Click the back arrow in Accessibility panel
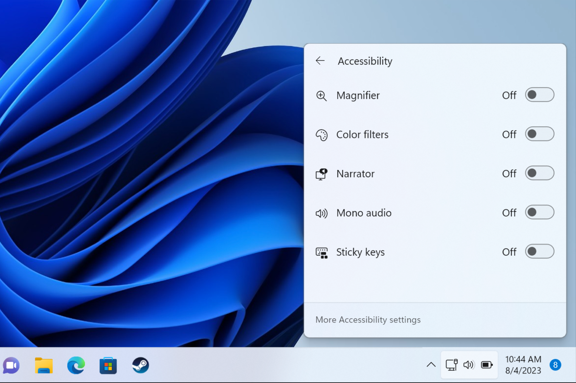Screen dimensions: 576x383 point(320,61)
